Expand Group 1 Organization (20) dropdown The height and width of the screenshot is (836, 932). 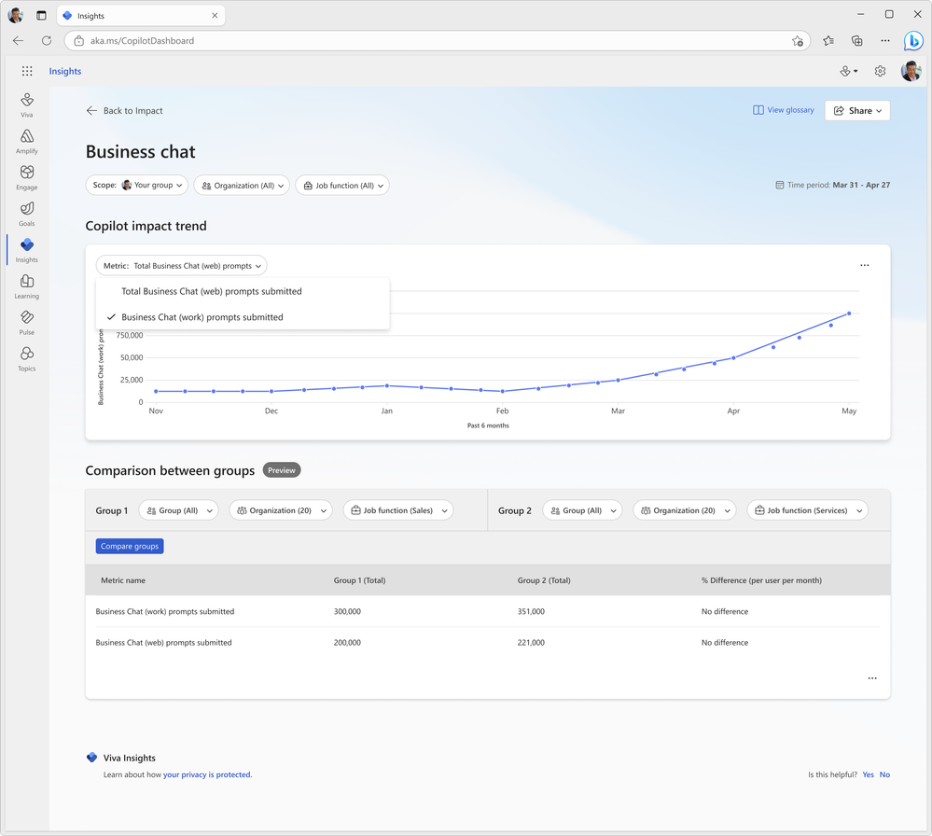click(281, 510)
